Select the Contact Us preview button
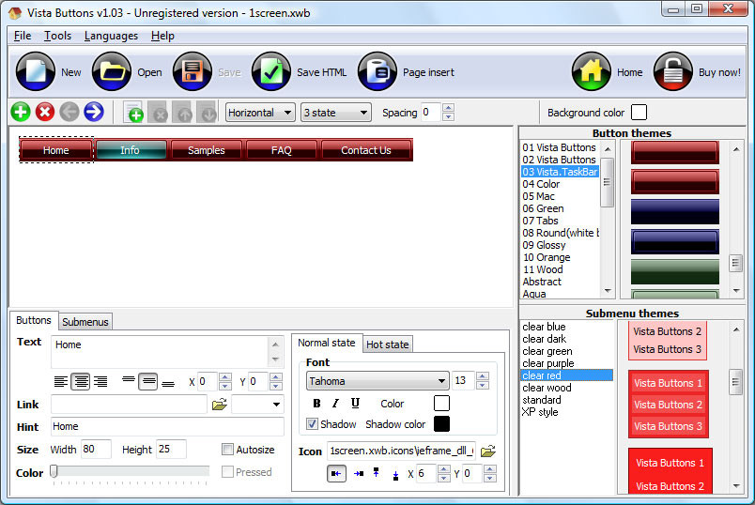Screen dimensions: 755x505 pos(366,150)
